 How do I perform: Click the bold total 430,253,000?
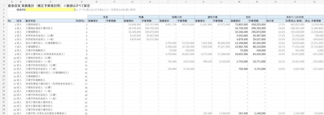(x=258, y=24)
